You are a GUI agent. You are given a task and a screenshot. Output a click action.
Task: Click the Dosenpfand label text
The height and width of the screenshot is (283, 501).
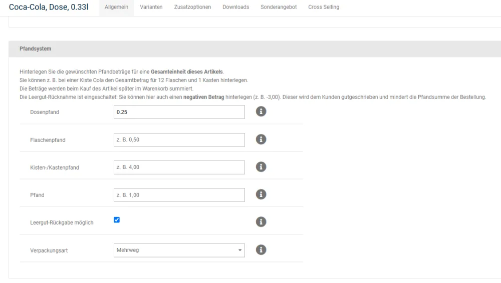click(45, 112)
